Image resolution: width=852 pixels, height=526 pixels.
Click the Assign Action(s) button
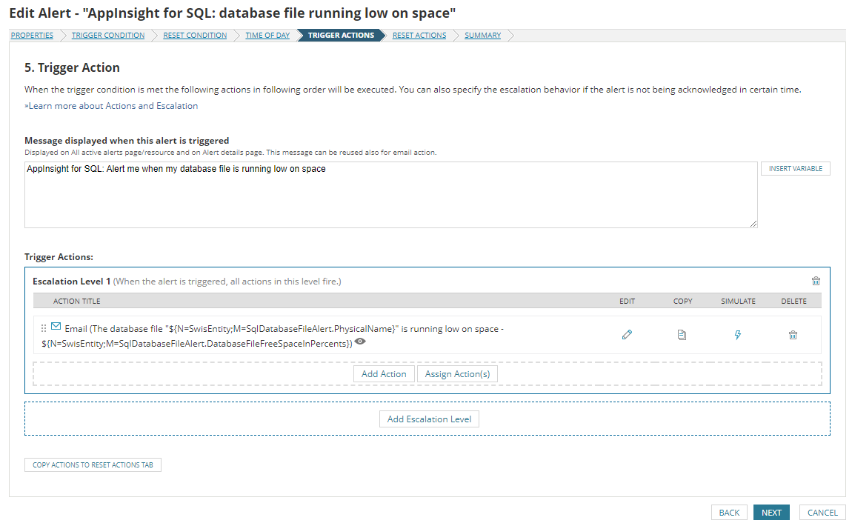click(457, 374)
